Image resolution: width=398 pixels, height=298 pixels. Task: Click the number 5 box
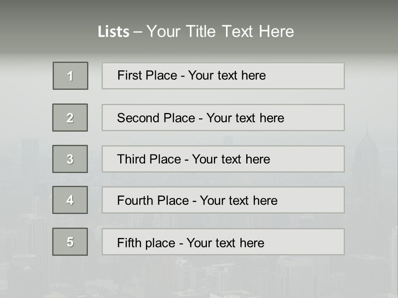click(70, 242)
